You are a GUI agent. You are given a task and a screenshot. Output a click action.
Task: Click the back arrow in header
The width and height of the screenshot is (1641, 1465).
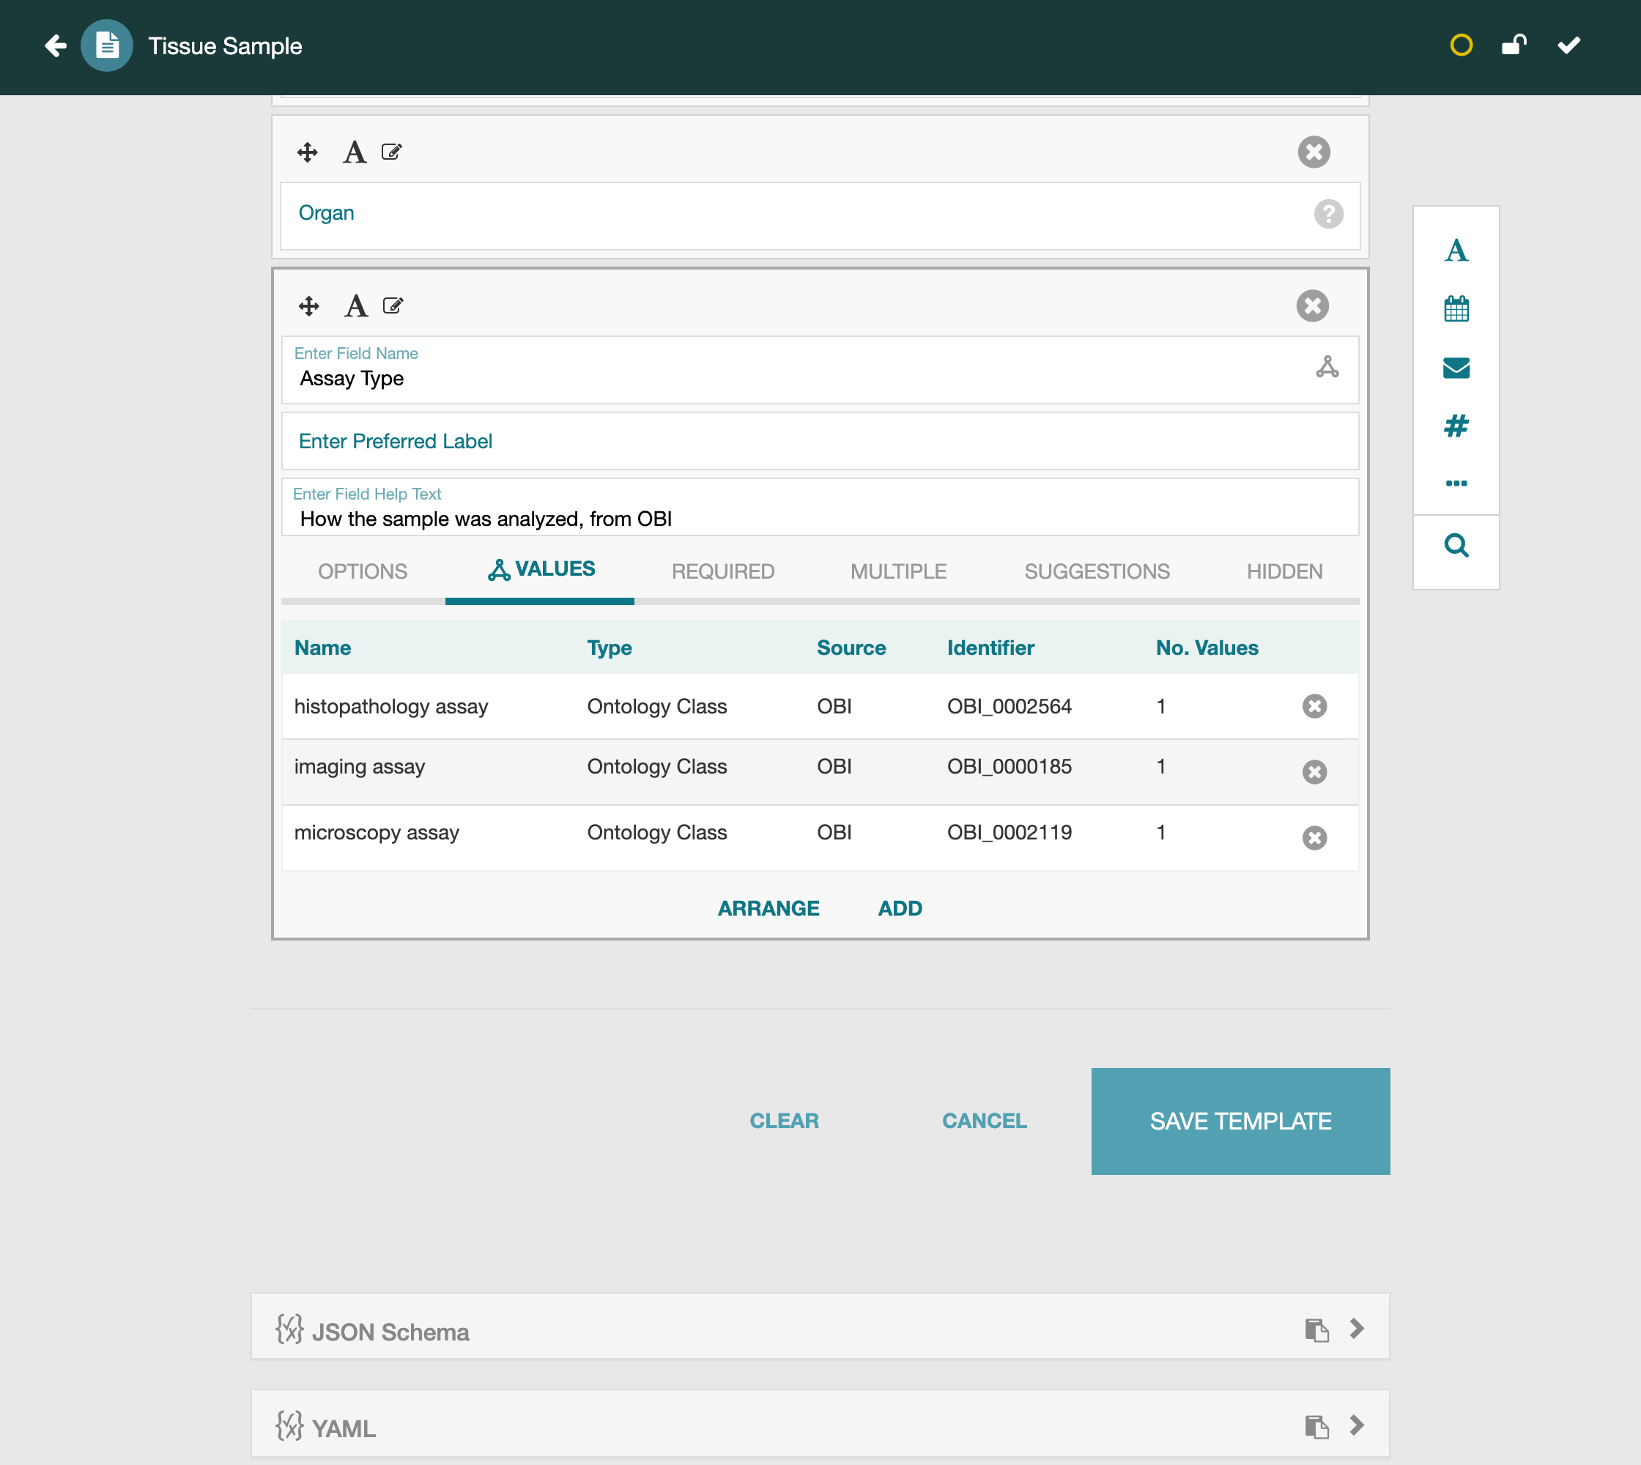tap(55, 46)
